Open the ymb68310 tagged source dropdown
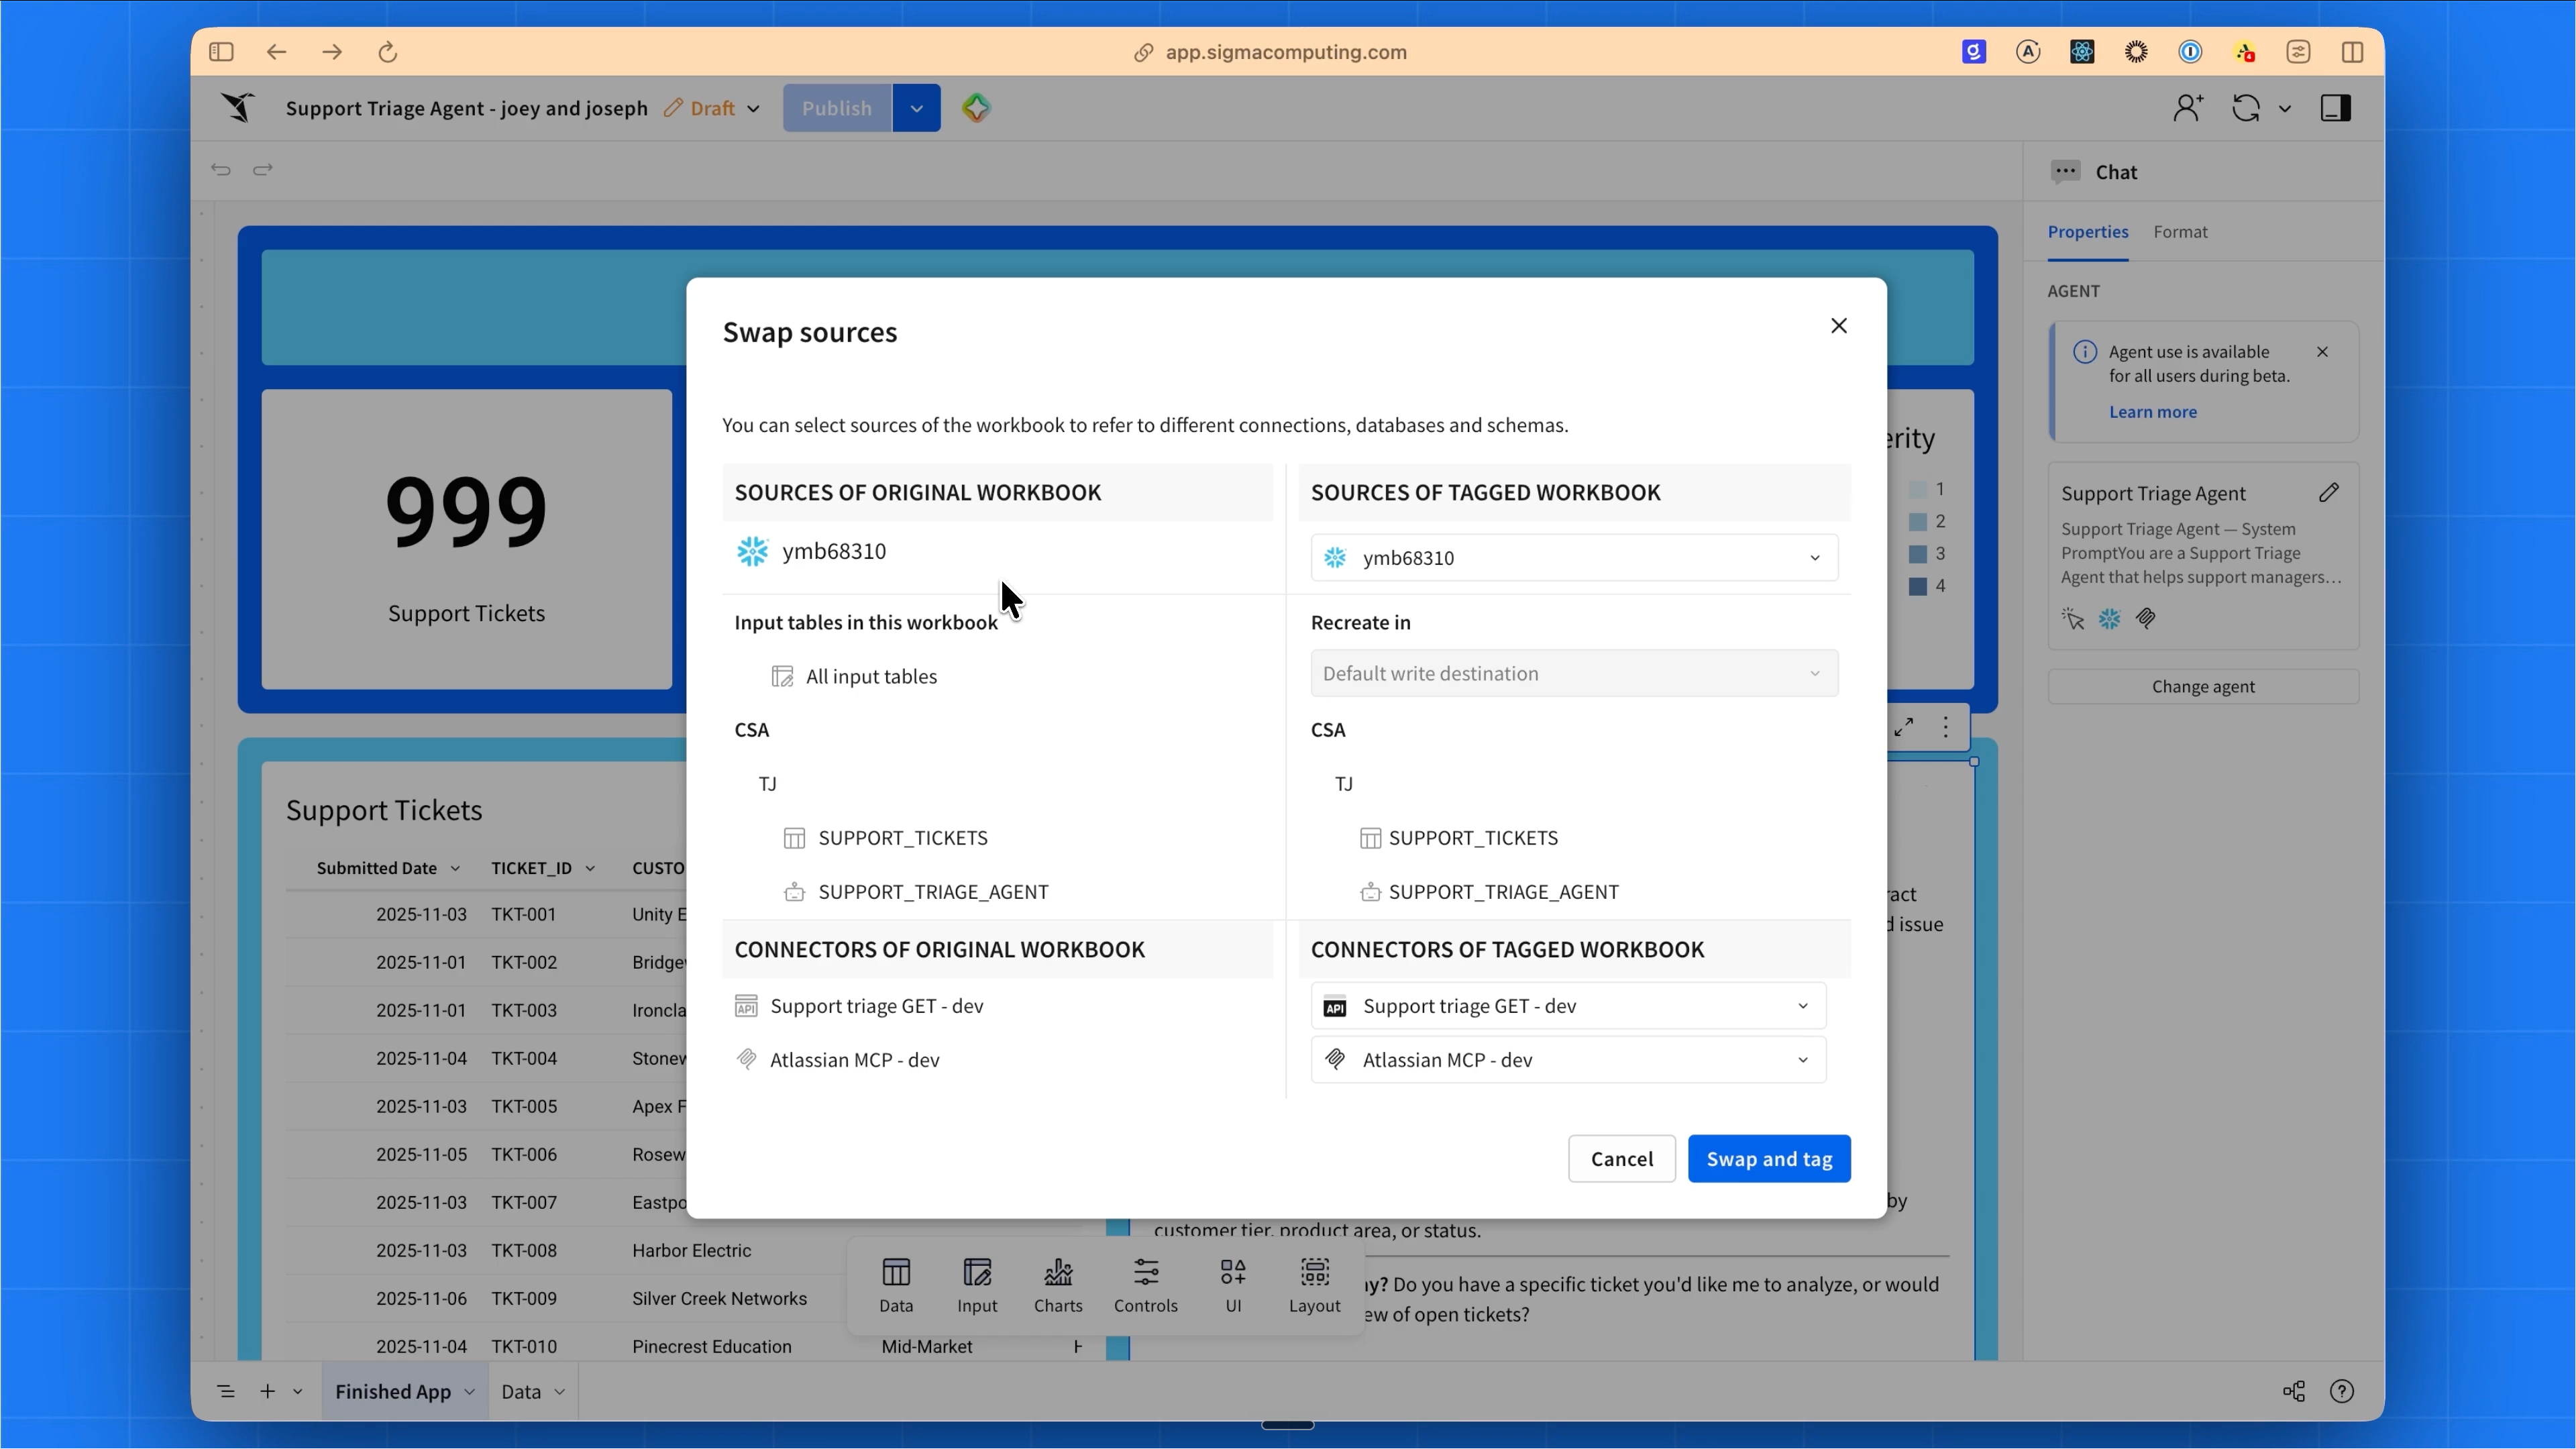Image resolution: width=2576 pixels, height=1449 pixels. point(1574,558)
